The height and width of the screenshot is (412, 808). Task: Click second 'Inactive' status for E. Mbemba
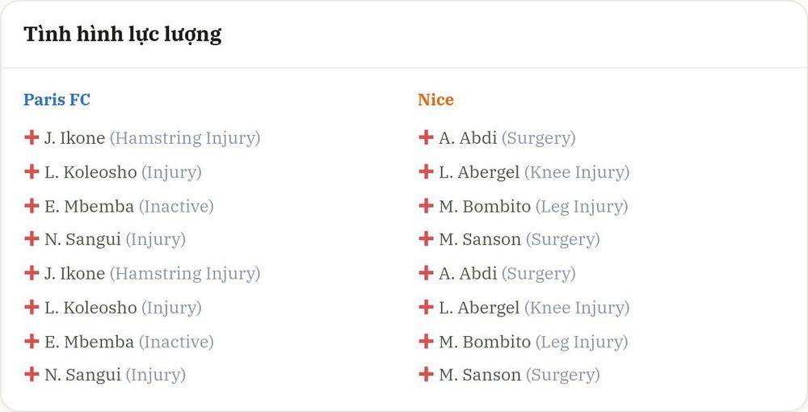(x=176, y=342)
